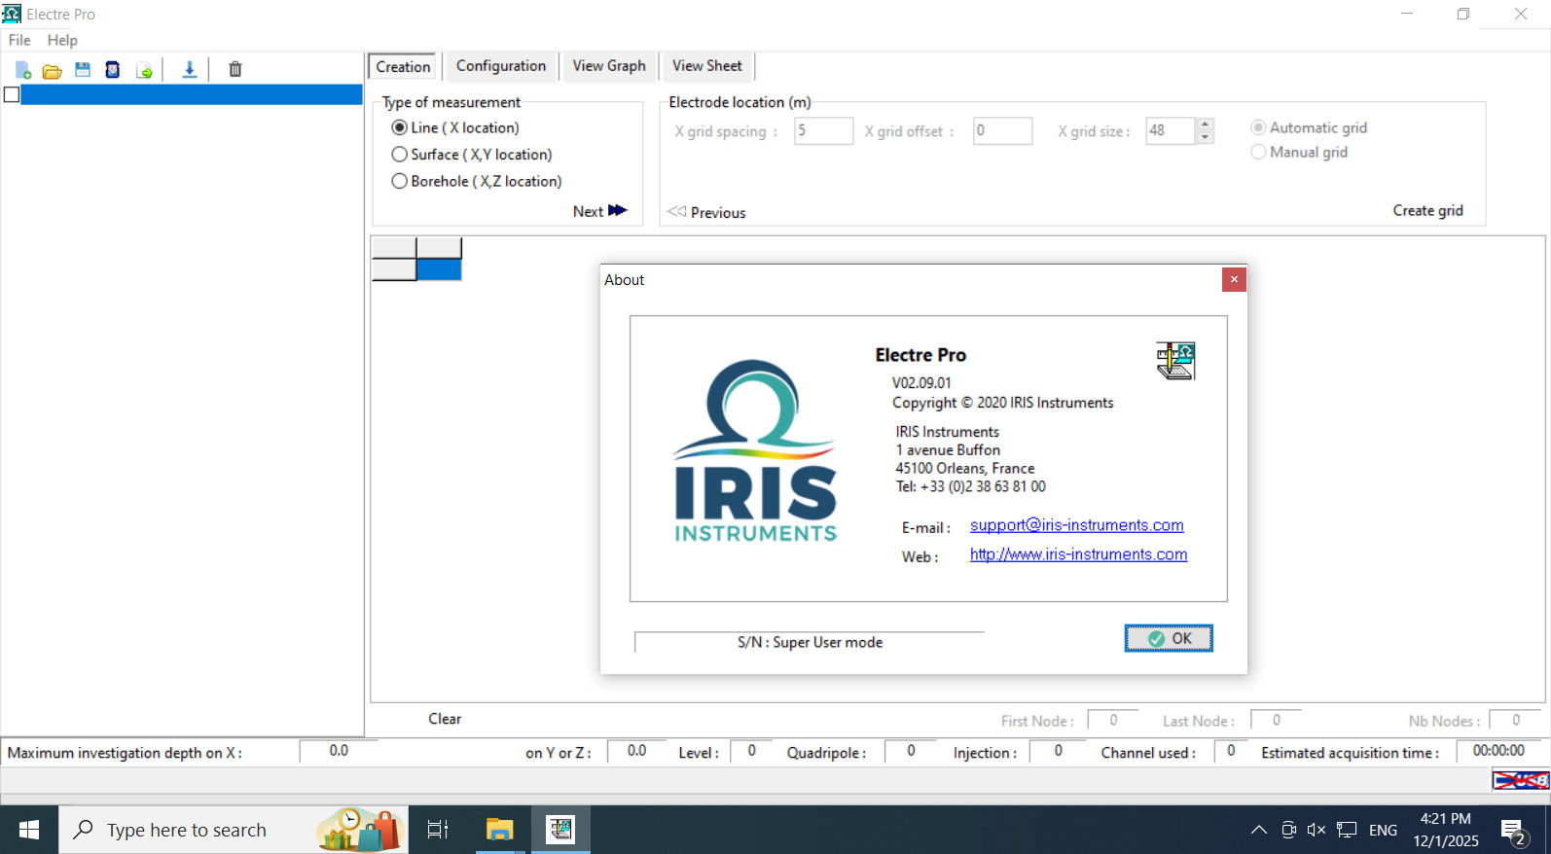Click the X grid size field
Image resolution: width=1551 pixels, height=854 pixels.
coord(1172,130)
